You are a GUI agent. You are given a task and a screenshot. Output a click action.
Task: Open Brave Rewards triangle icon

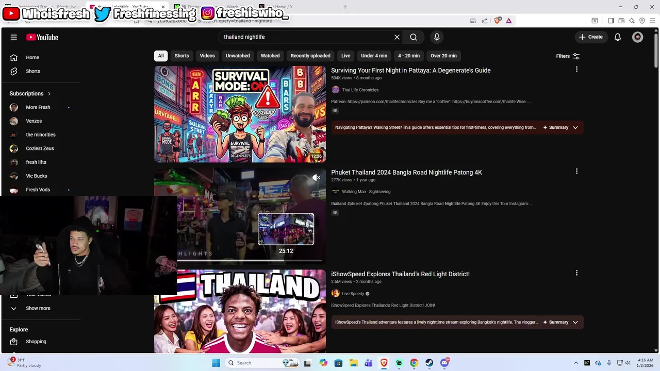[508, 21]
